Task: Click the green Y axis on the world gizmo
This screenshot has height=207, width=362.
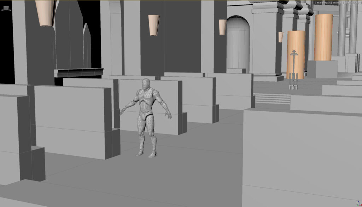Action: tap(357, 205)
